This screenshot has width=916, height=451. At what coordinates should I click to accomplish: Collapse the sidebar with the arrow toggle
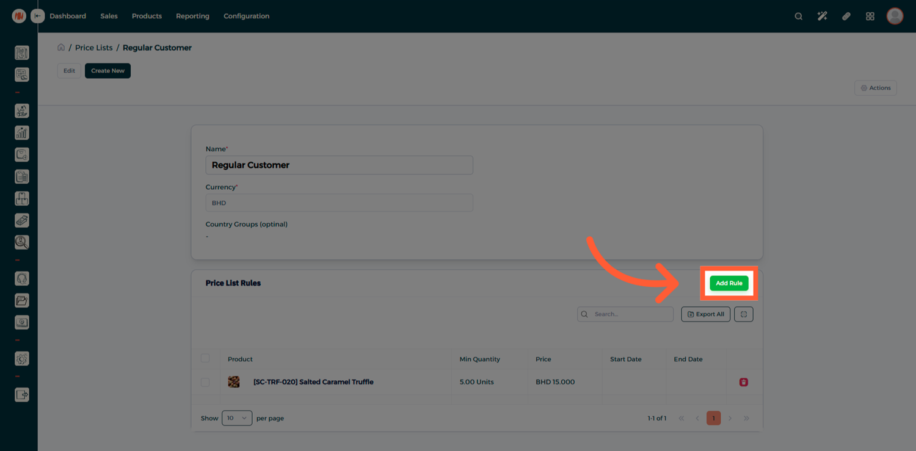pyautogui.click(x=38, y=16)
